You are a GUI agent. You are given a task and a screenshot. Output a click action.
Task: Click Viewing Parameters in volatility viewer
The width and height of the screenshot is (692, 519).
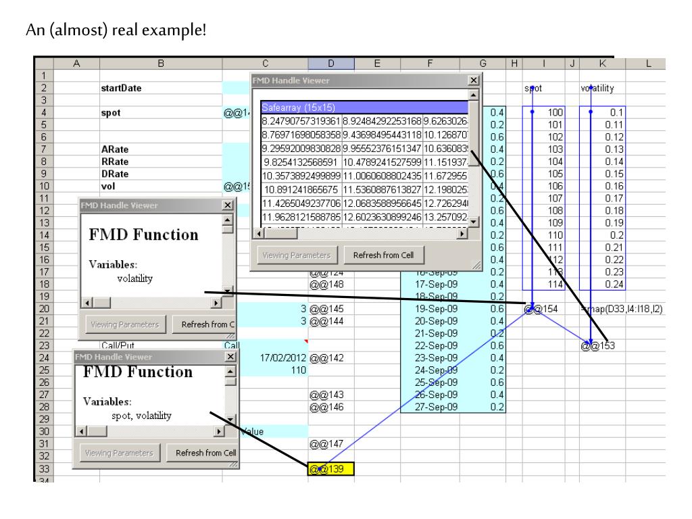point(124,324)
